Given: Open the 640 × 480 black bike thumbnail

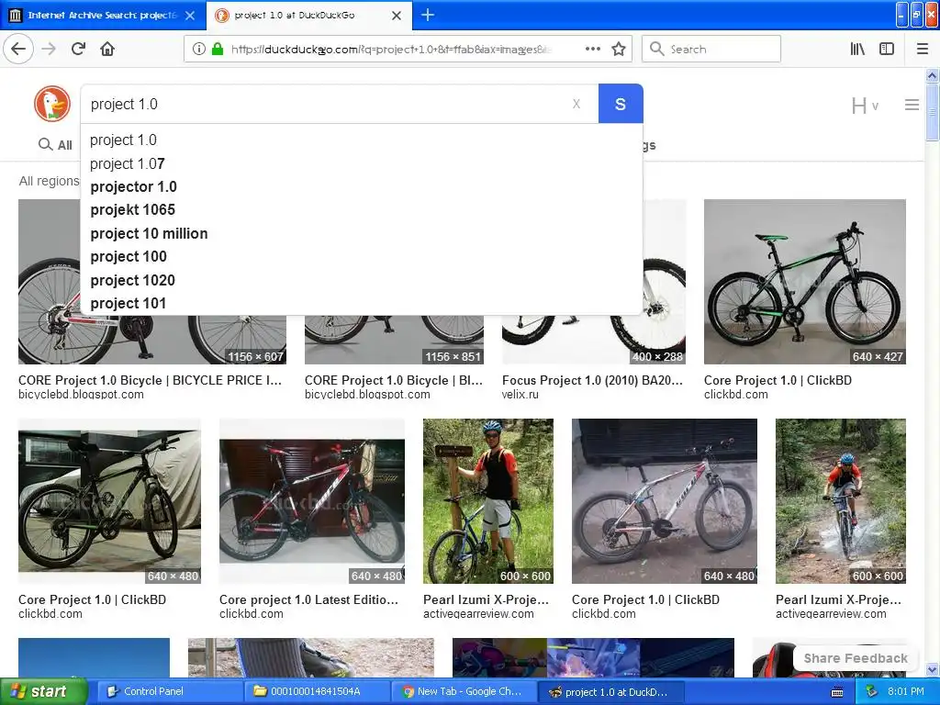Looking at the screenshot, I should 109,501.
